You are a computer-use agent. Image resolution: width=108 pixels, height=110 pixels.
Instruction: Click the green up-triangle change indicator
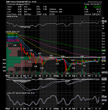86,7
